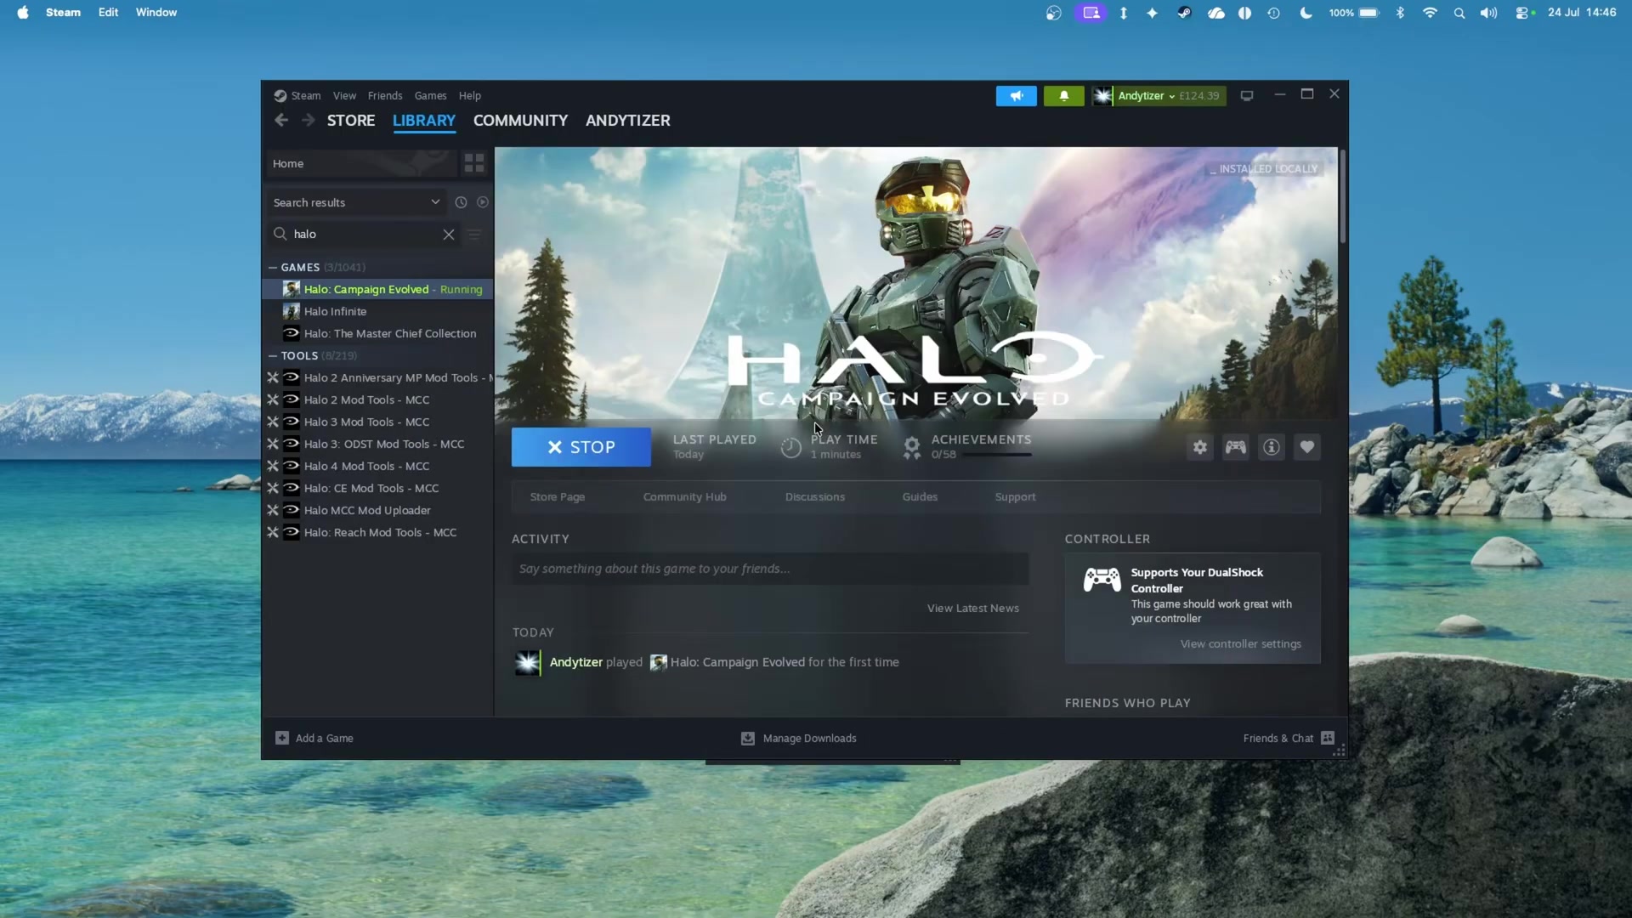Enter Big Picture mode via monitor icon
This screenshot has width=1632, height=918.
[1247, 96]
